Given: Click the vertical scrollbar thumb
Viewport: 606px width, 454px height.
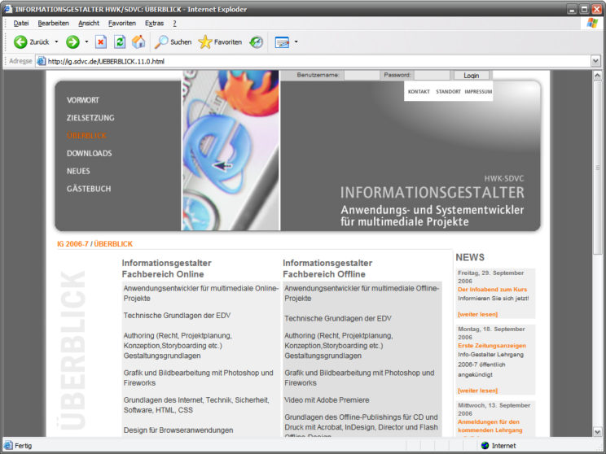Looking at the screenshot, I should pyautogui.click(x=597, y=168).
